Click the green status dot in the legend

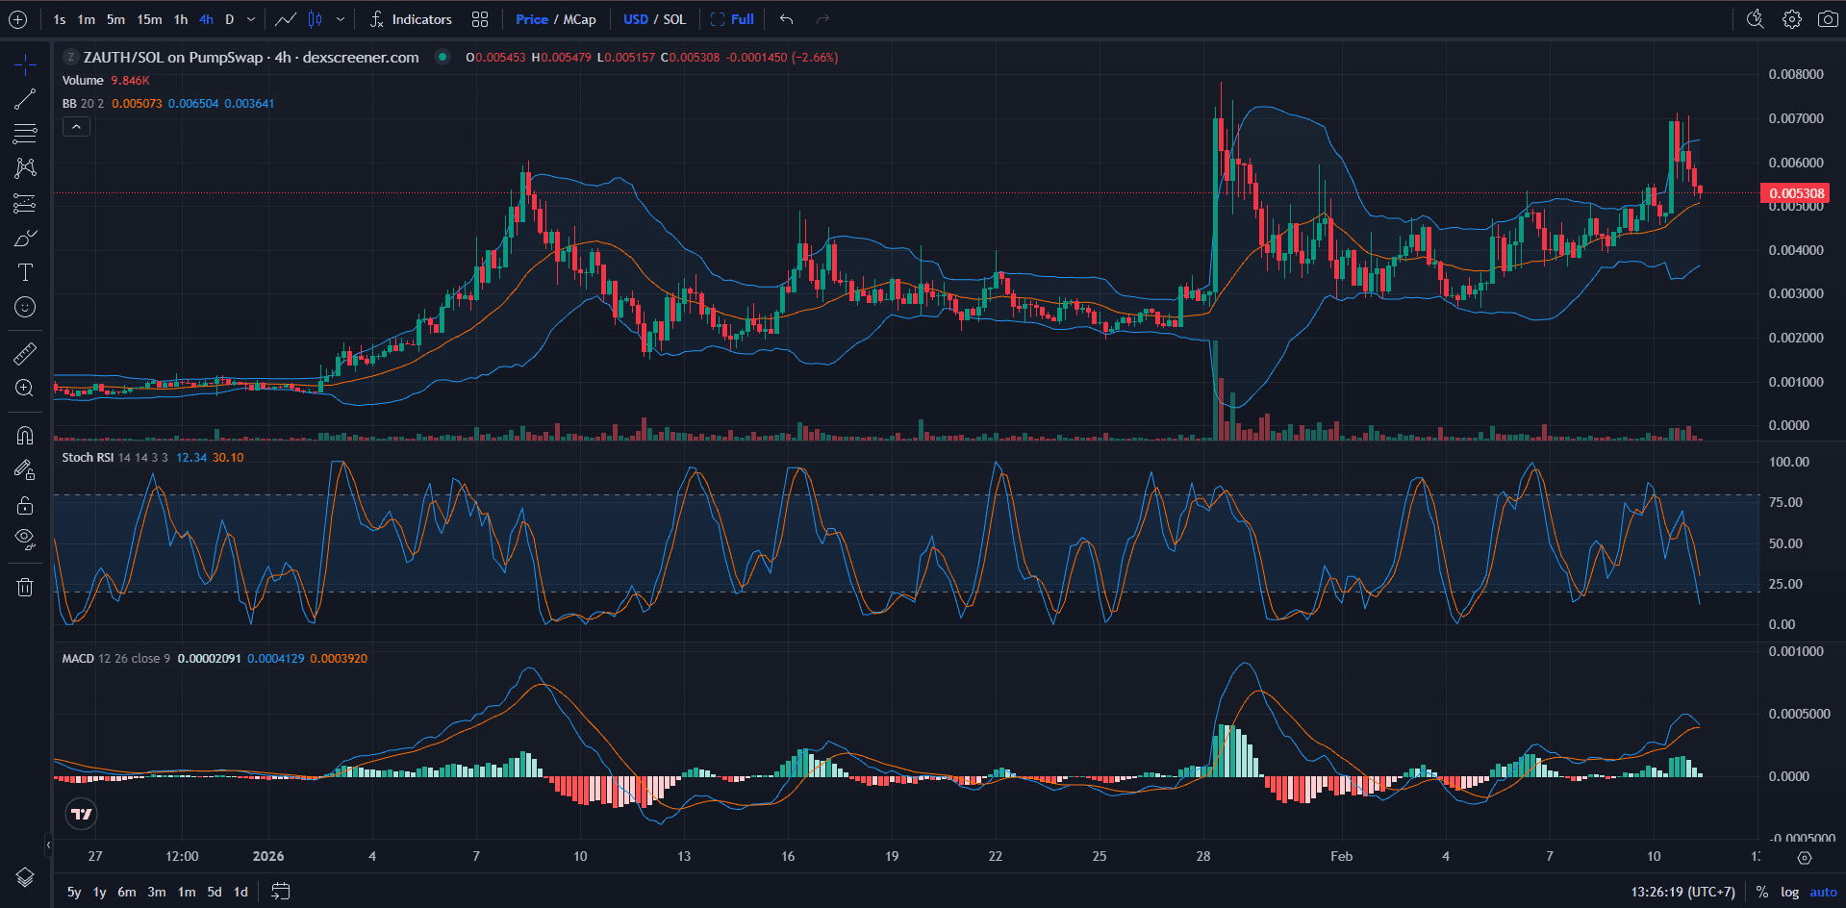(x=442, y=57)
